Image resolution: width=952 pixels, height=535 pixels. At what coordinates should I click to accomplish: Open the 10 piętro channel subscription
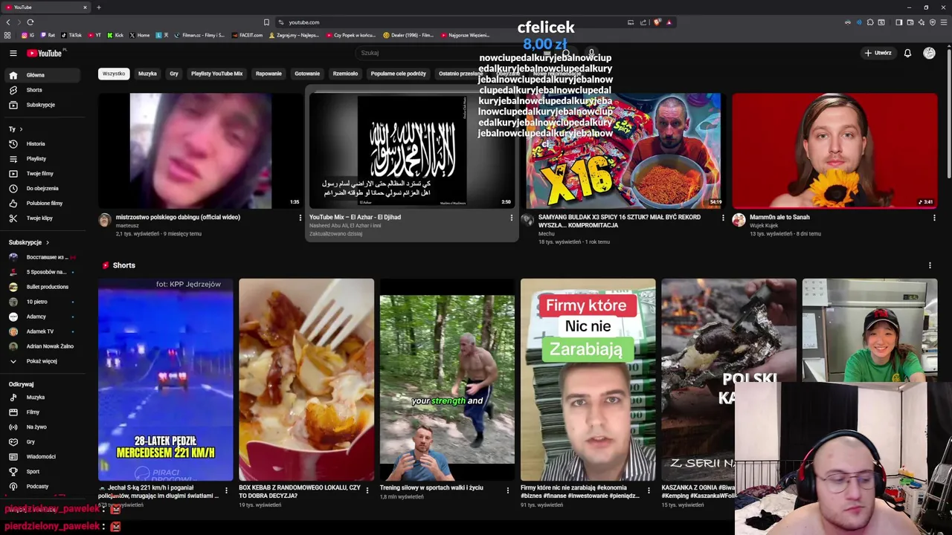(41, 302)
